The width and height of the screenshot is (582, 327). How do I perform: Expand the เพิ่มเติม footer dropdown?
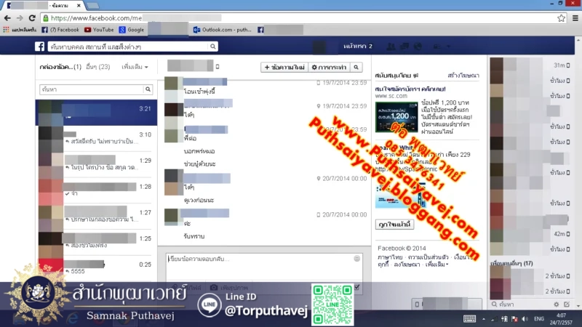pos(437,265)
